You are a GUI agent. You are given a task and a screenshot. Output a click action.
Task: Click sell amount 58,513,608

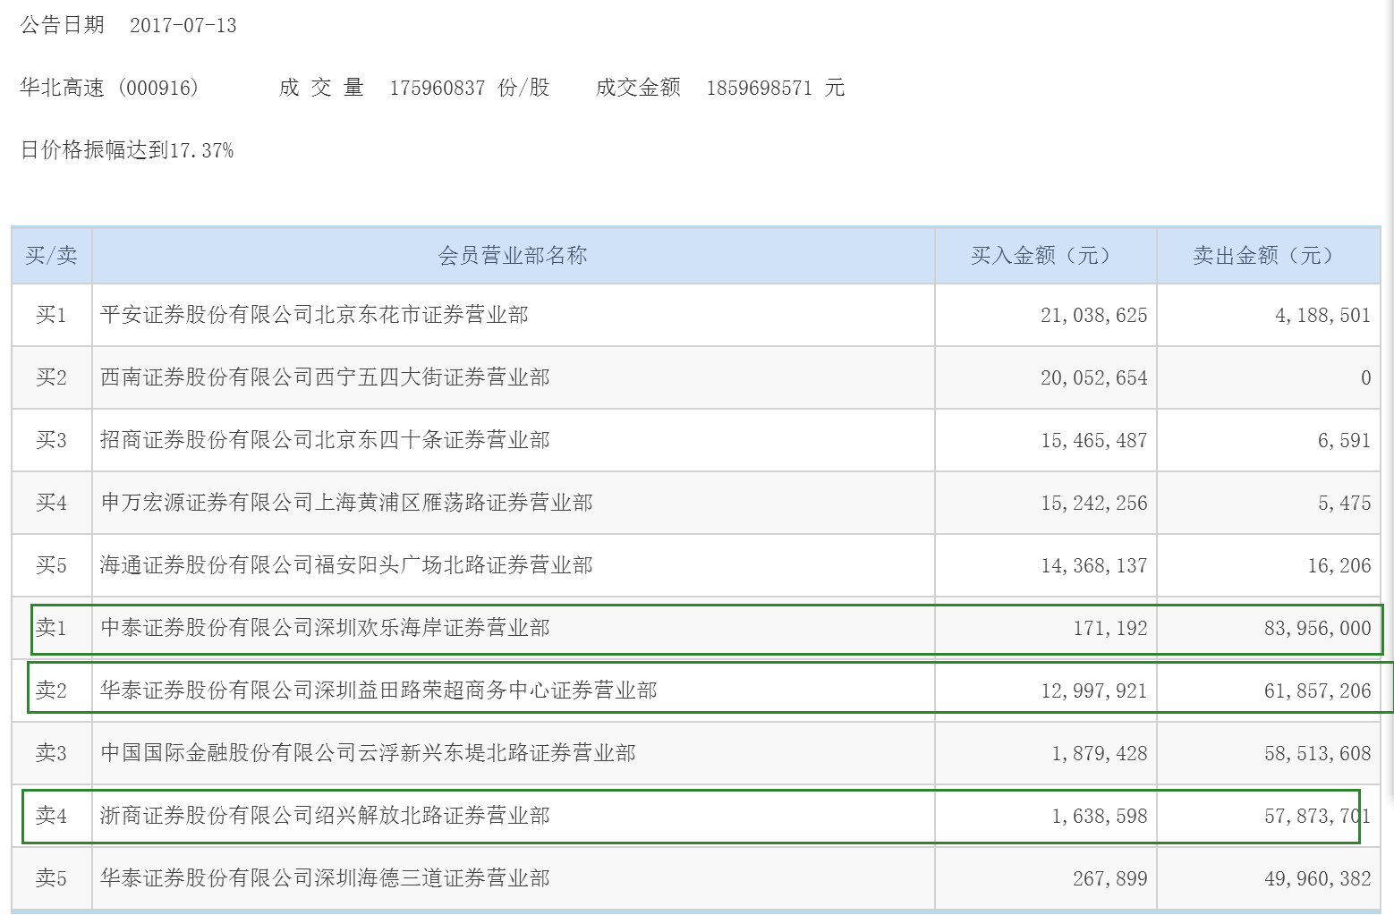coord(1317,753)
